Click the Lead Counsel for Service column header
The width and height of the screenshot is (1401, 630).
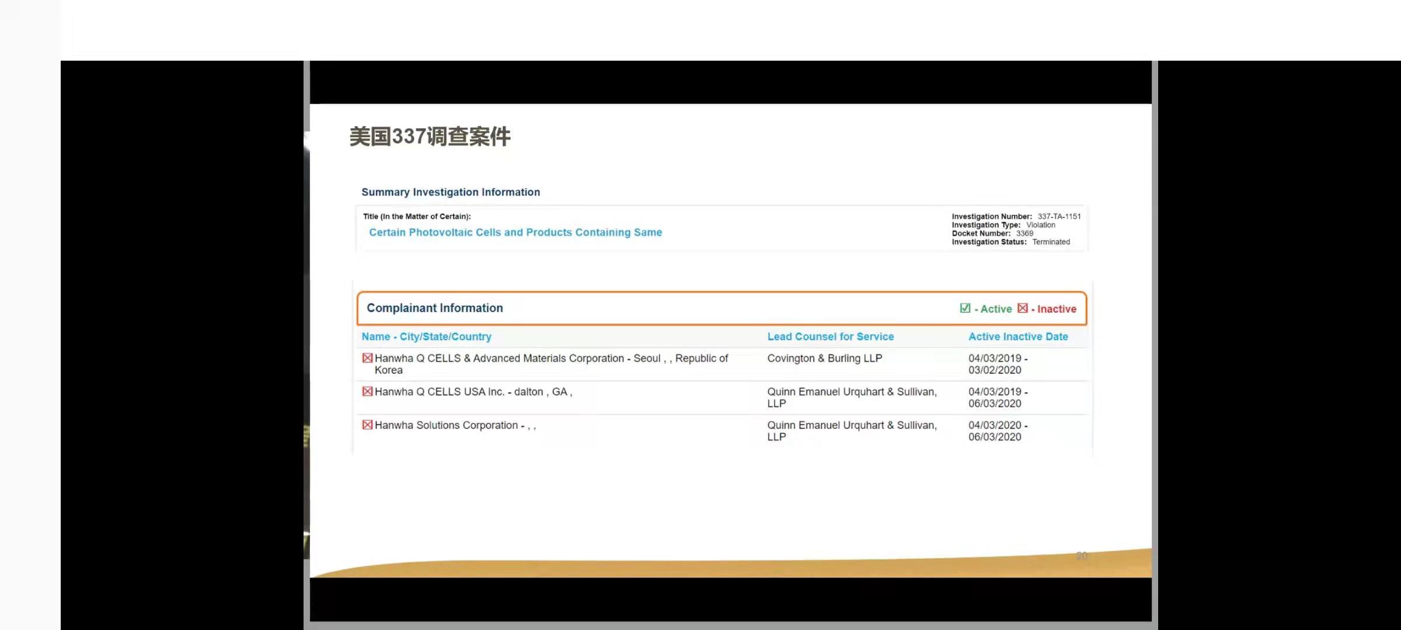point(830,337)
